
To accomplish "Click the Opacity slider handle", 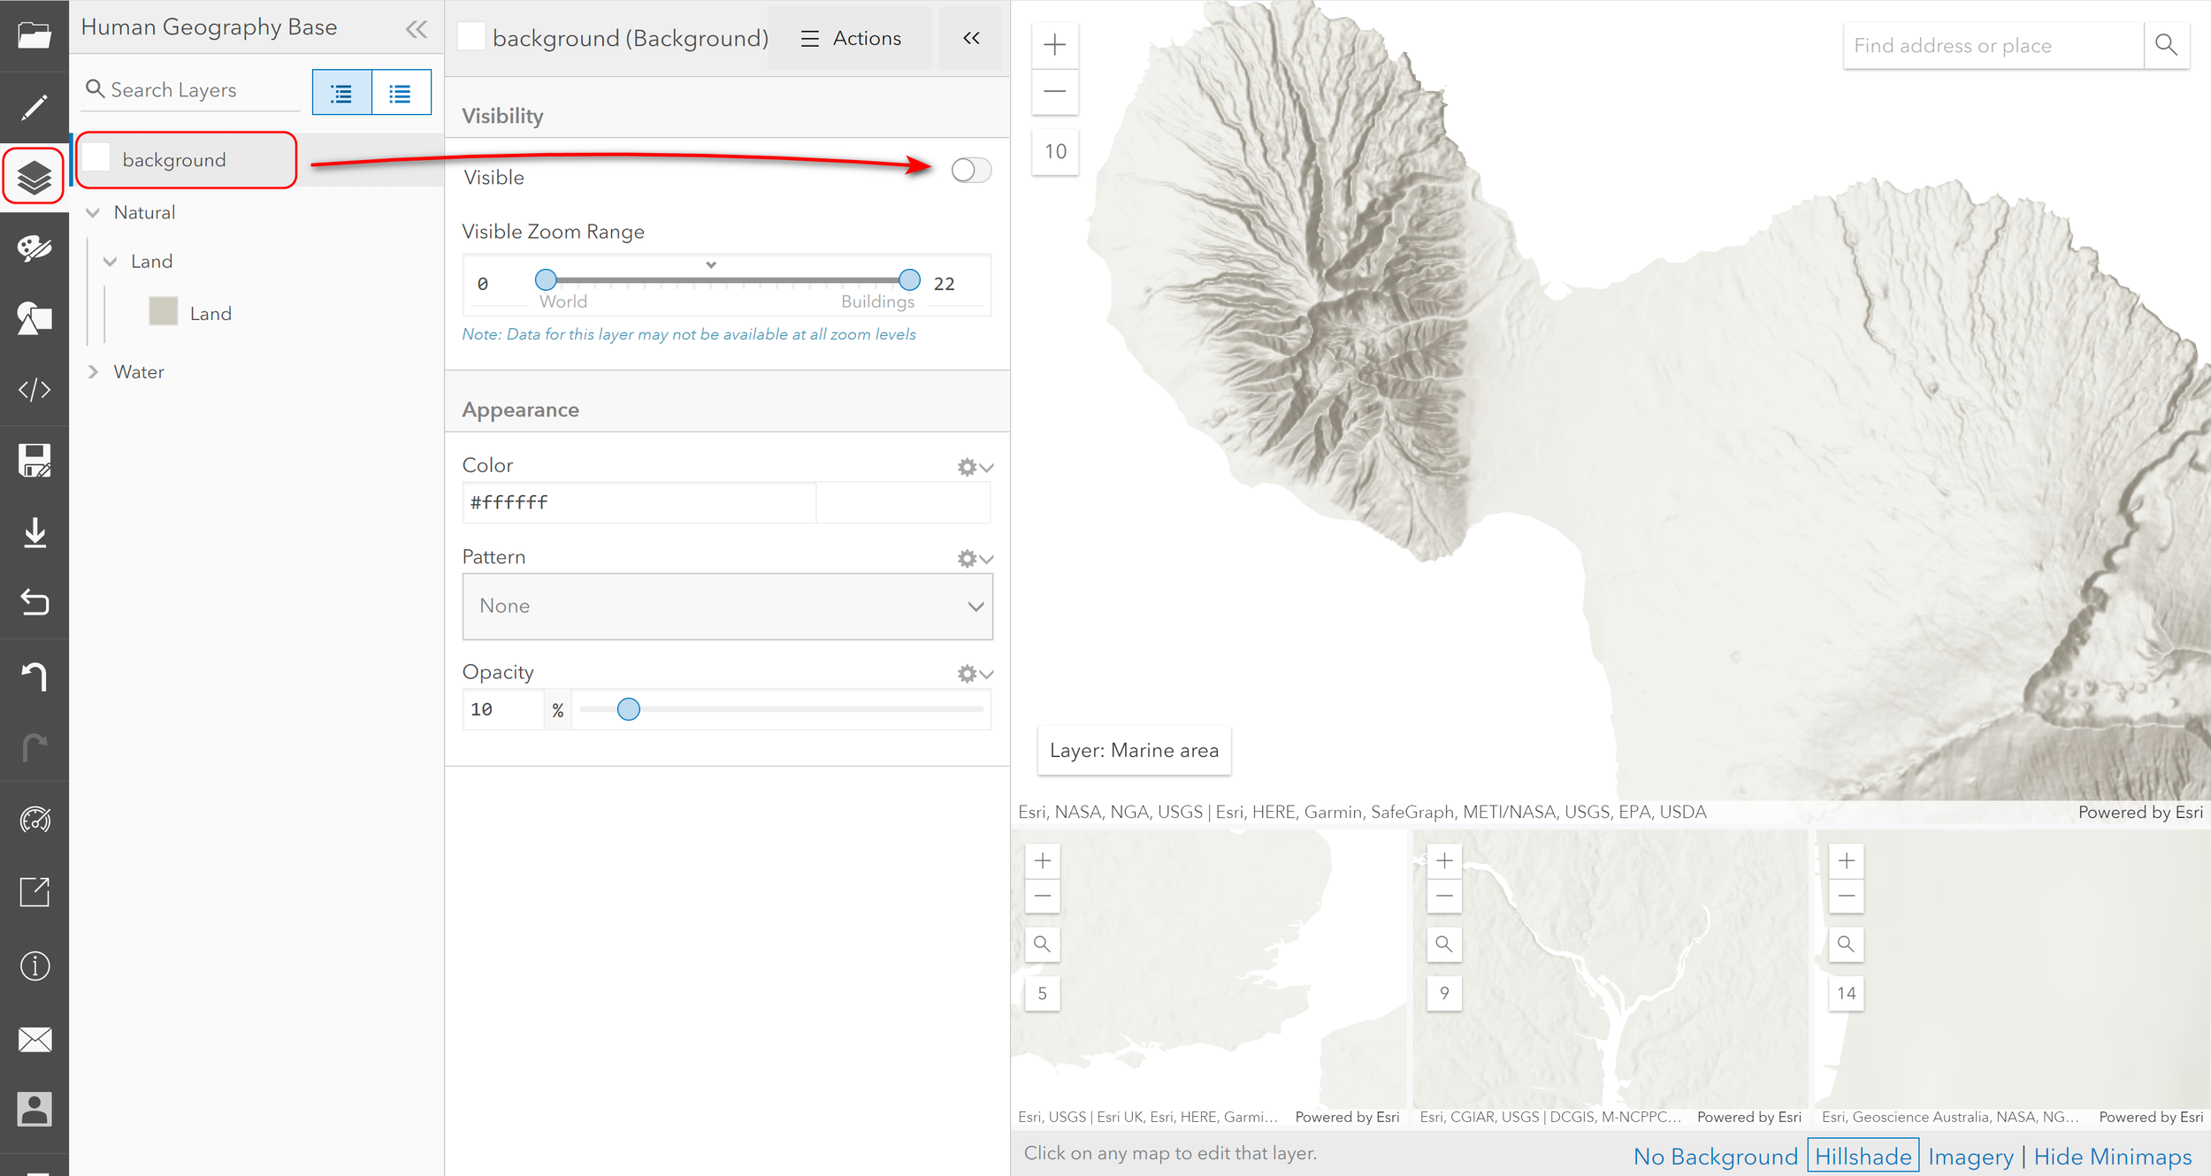I will coord(628,709).
